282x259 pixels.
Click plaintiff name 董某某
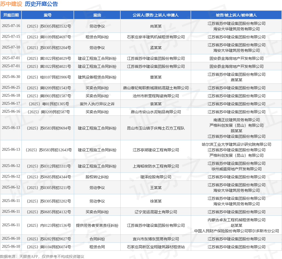(156, 77)
